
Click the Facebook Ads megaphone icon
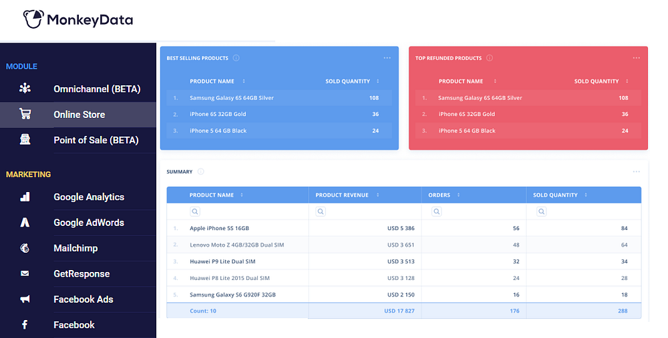point(25,299)
